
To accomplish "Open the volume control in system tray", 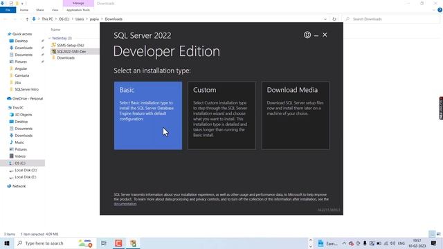I will [x=392, y=243].
